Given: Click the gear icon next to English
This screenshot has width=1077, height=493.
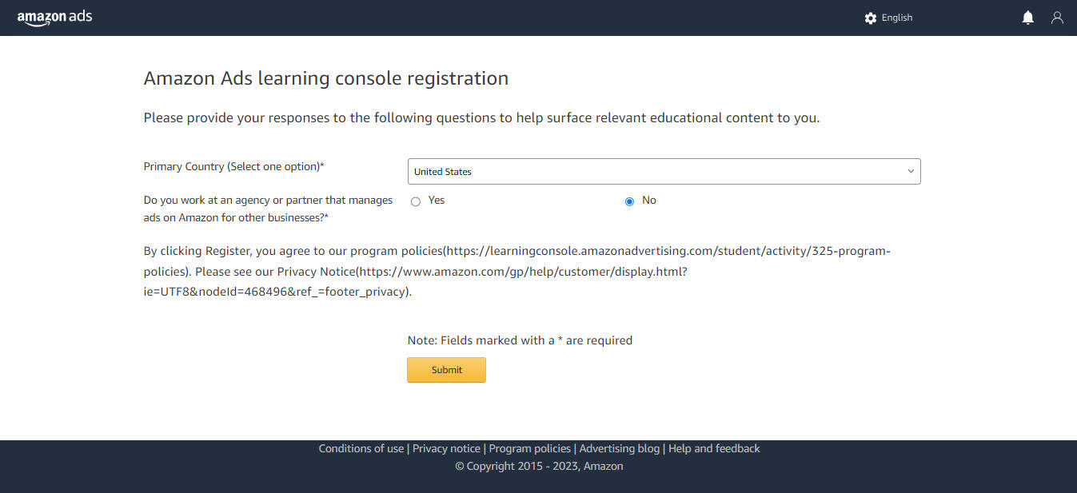Looking at the screenshot, I should click(x=870, y=18).
